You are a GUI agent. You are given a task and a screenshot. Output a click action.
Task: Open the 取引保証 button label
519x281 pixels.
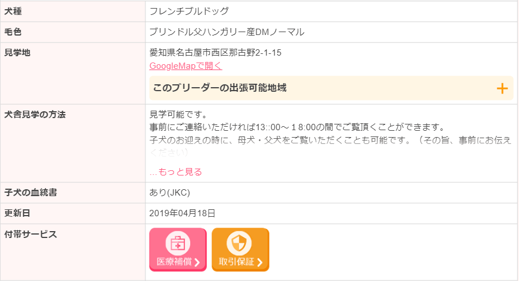click(236, 262)
